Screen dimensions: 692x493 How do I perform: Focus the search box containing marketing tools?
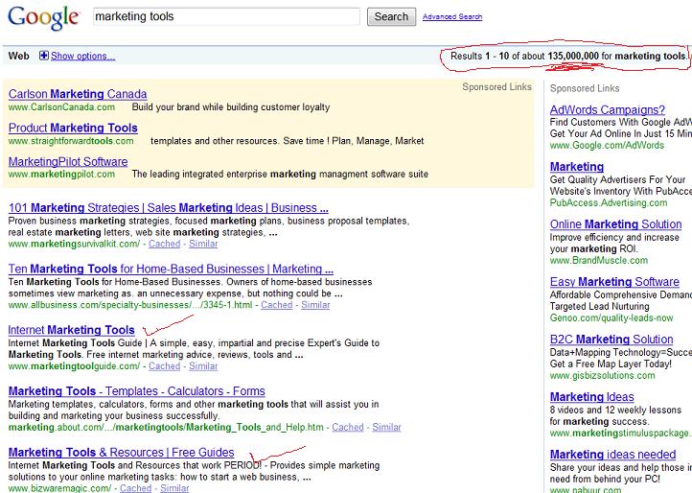click(226, 17)
